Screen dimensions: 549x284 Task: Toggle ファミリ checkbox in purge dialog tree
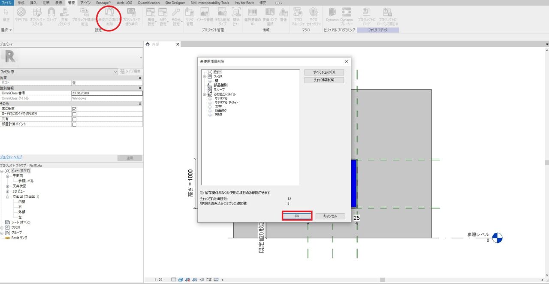pyautogui.click(x=210, y=76)
